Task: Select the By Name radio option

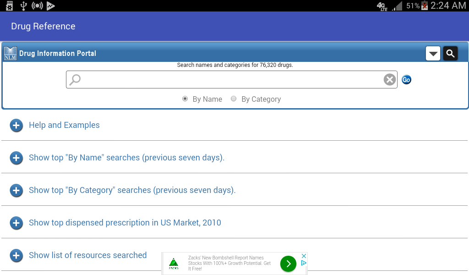Action: (185, 99)
